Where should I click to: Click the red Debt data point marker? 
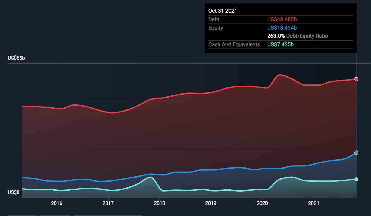click(356, 79)
